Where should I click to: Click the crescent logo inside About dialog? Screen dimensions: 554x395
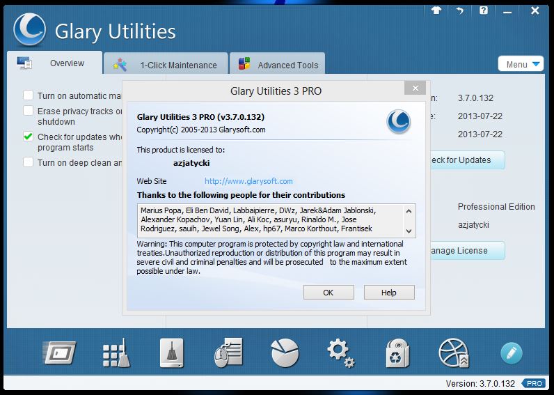[x=399, y=122]
